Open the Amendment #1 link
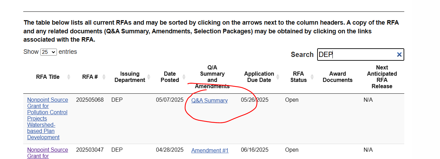The height and width of the screenshot is (159, 440). point(210,150)
